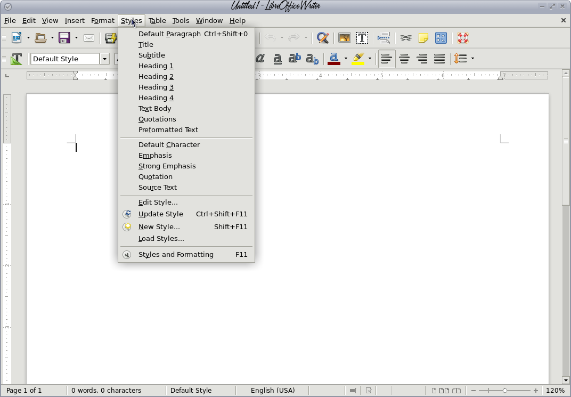Open the Edit menu
The width and height of the screenshot is (571, 397).
coord(29,21)
